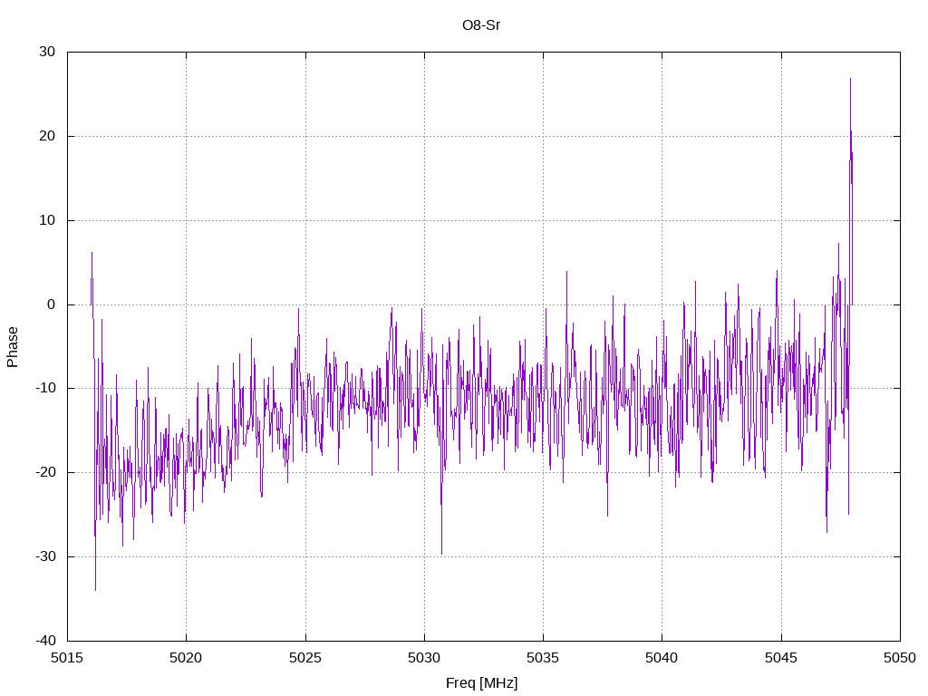This screenshot has width=928, height=696.
Task: Click the lowest phase dip near 5016 MHz
Action: click(x=95, y=589)
